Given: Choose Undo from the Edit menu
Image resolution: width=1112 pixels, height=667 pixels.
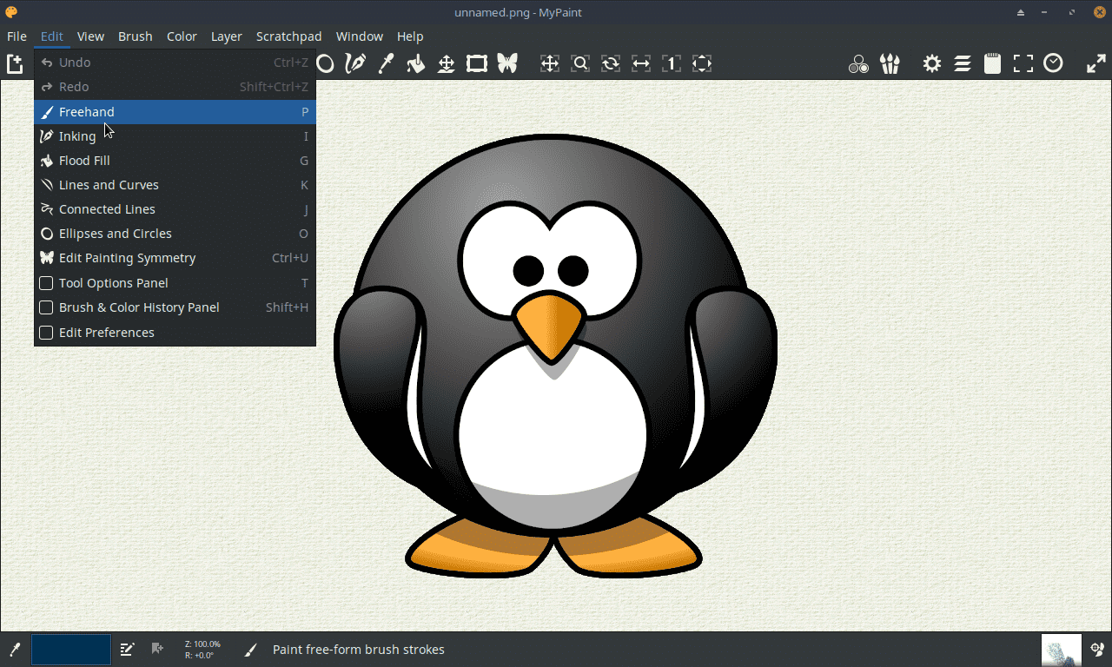Looking at the screenshot, I should click(76, 62).
